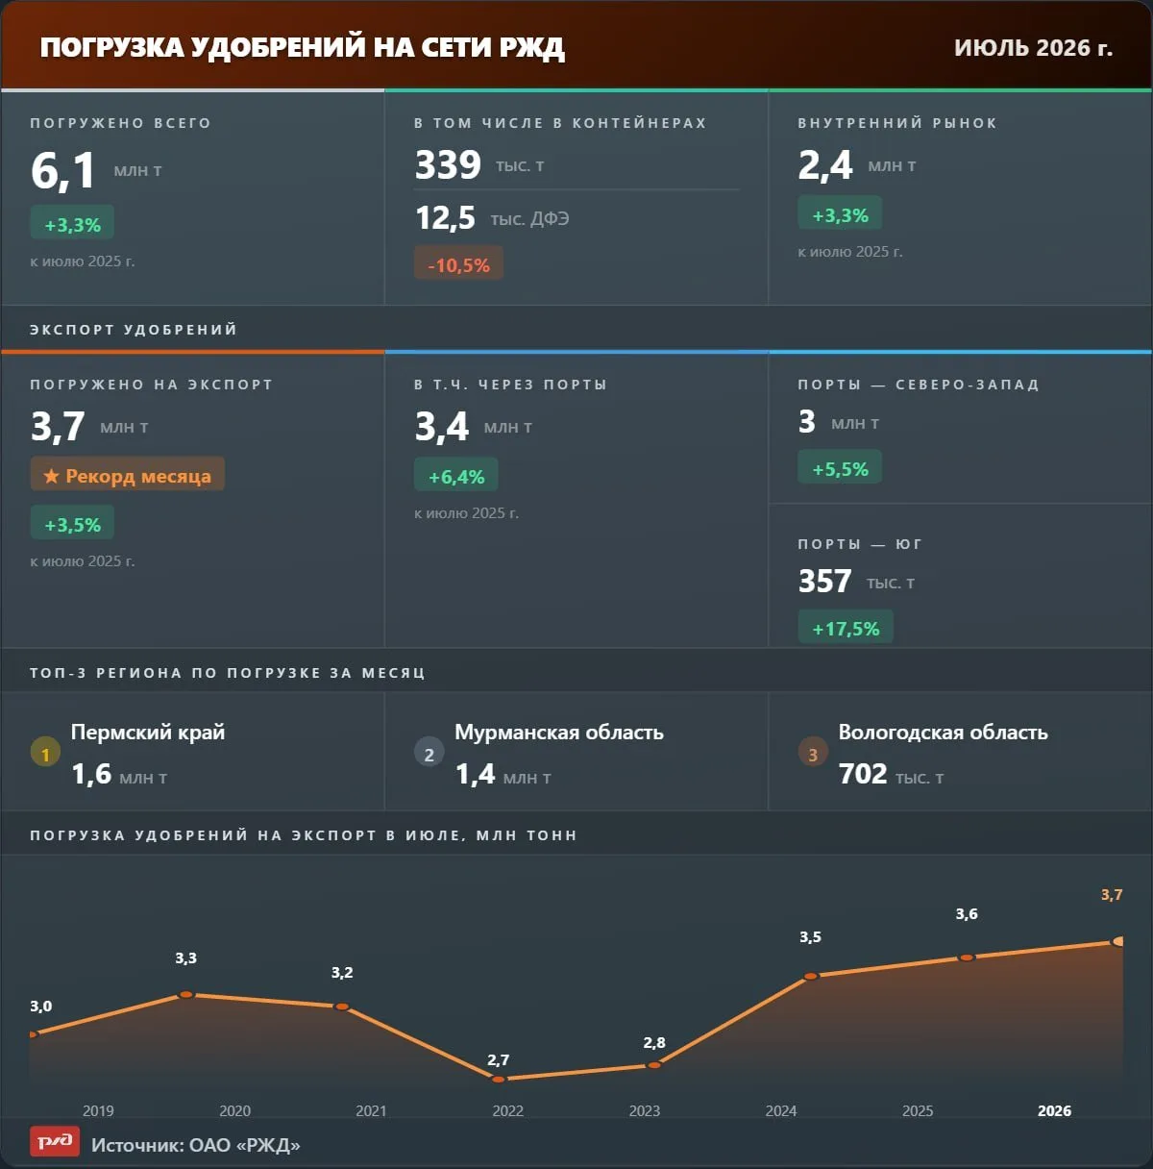This screenshot has width=1153, height=1169.
Task: Click the +3,3% badge under ПОГРУЖЕНО ВСЕГО
Action: 72,224
